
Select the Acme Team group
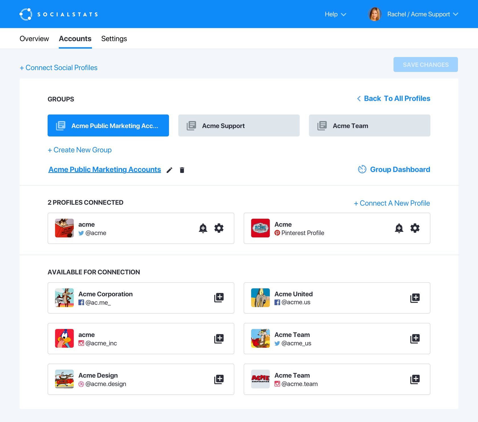[369, 126]
